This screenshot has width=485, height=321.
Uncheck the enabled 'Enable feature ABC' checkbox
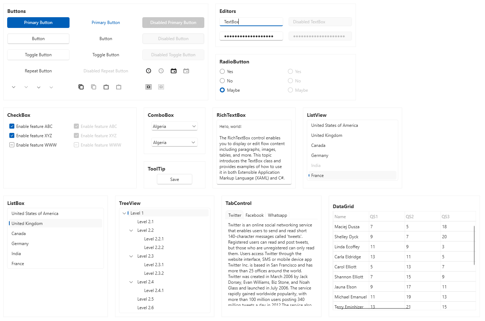coord(12,126)
